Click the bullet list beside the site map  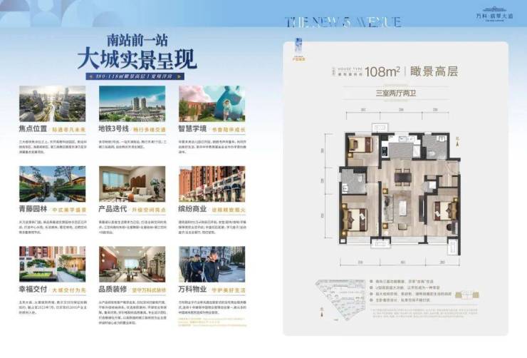[411, 291]
